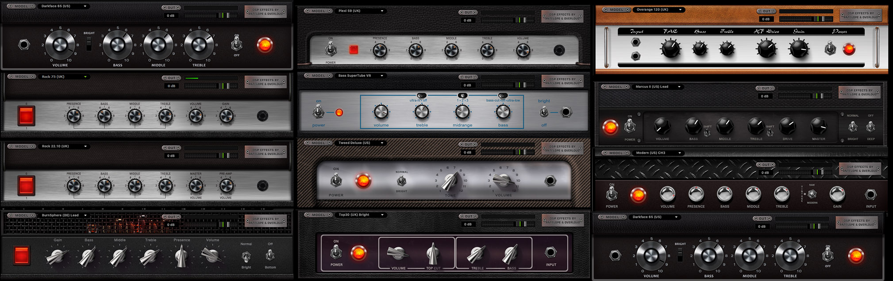
Task: Click the Modern CH3 Presence knob
Action: 696,194
